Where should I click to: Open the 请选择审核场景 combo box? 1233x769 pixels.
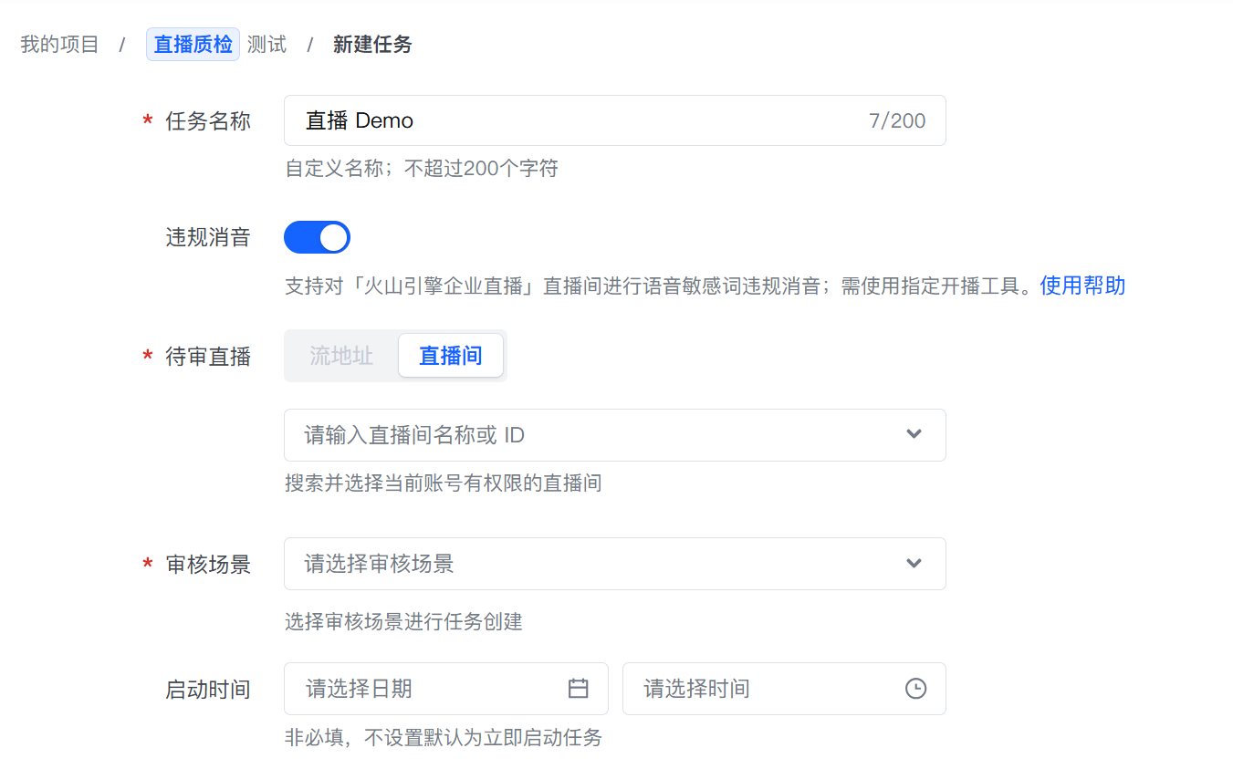pos(614,564)
